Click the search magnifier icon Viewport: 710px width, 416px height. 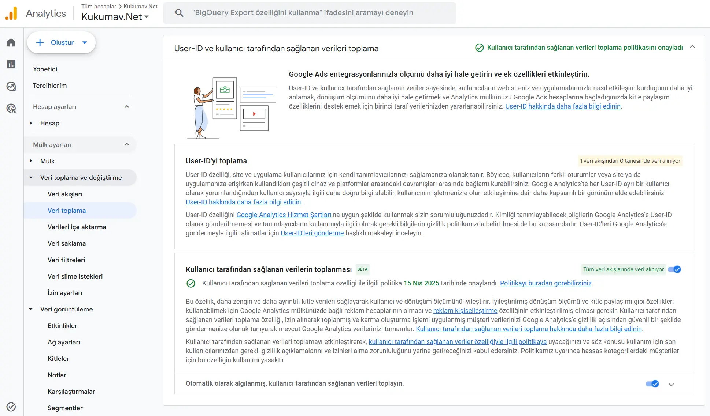coord(179,13)
